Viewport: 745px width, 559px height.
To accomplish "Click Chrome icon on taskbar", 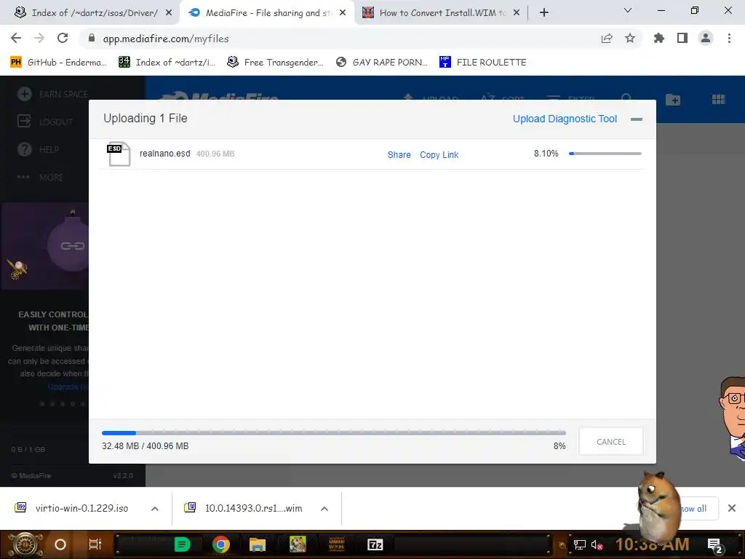I will [220, 544].
